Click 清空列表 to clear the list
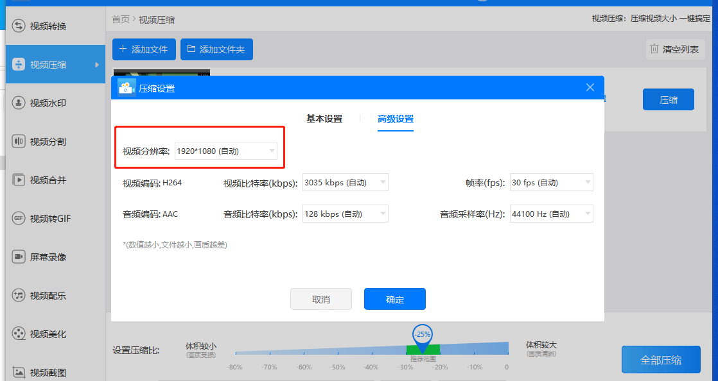Screen dimensions: 718x381 (675, 49)
